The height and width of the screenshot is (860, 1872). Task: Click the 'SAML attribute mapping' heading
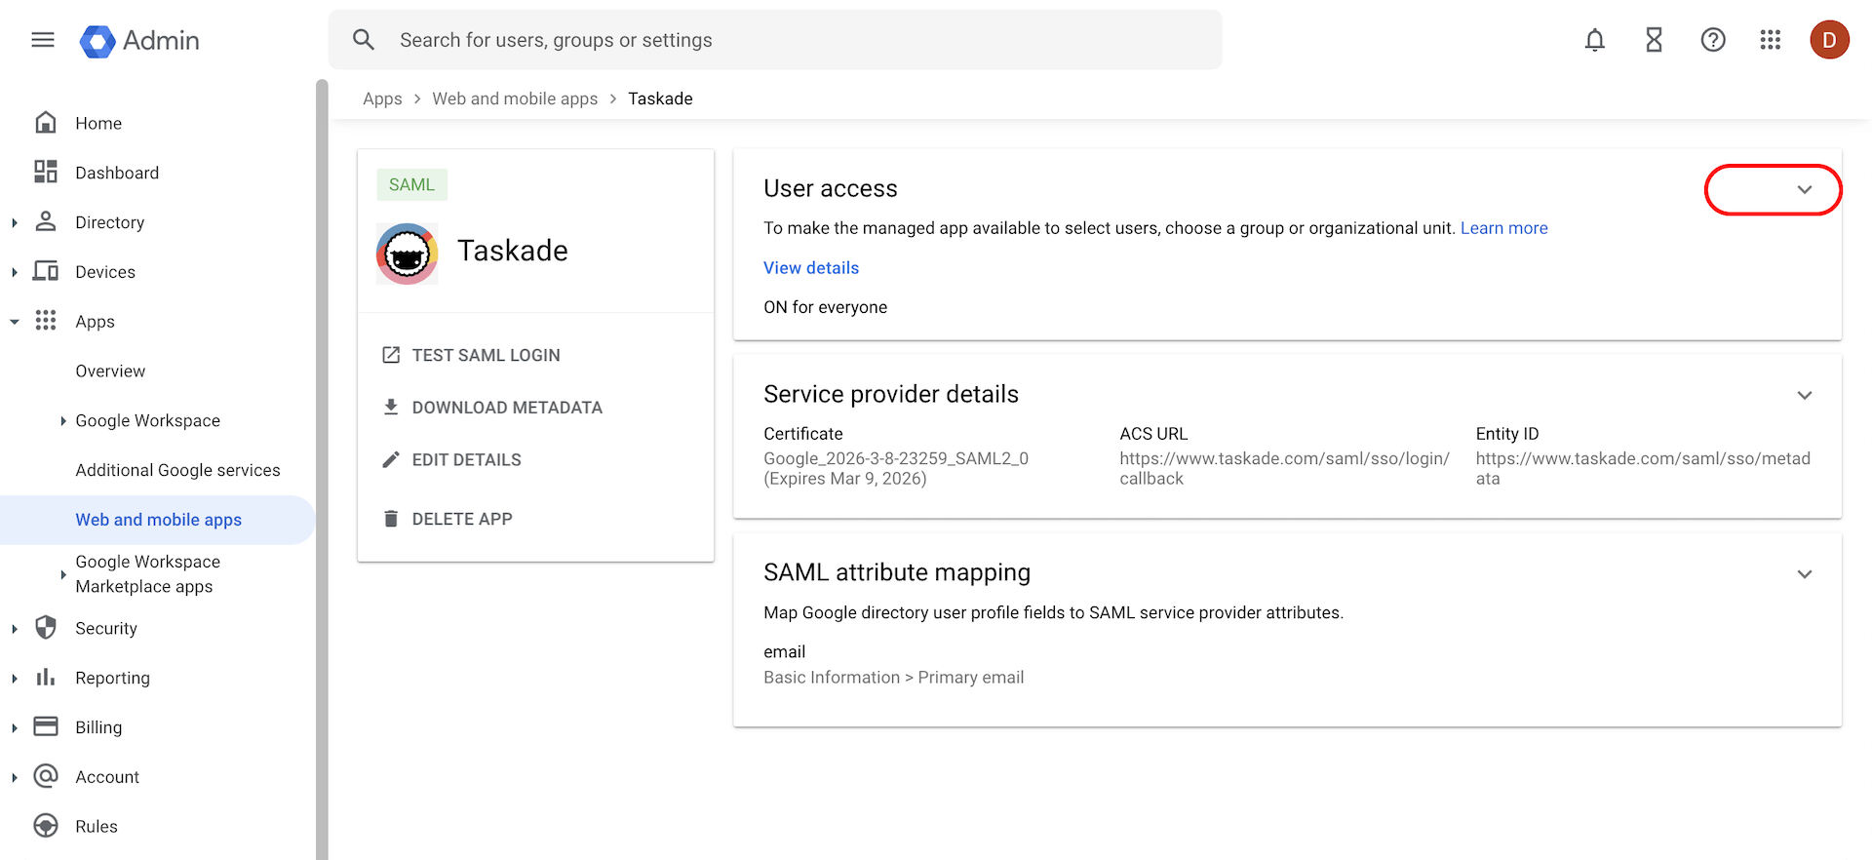(897, 572)
